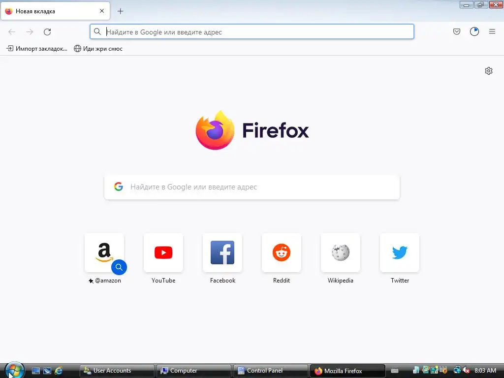504x378 pixels.
Task: Switch to Computer taskbar window
Action: (x=194, y=371)
